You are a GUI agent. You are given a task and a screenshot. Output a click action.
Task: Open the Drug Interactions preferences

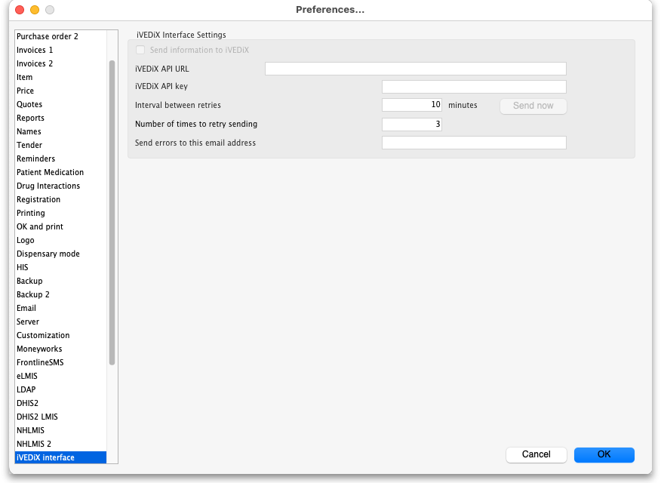pyautogui.click(x=48, y=186)
